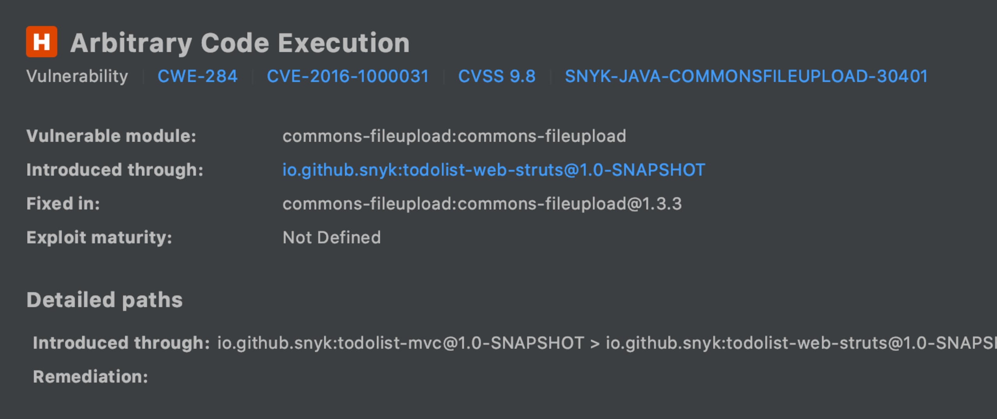Click the Exploit maturity label
Image resolution: width=997 pixels, height=419 pixels.
99,238
